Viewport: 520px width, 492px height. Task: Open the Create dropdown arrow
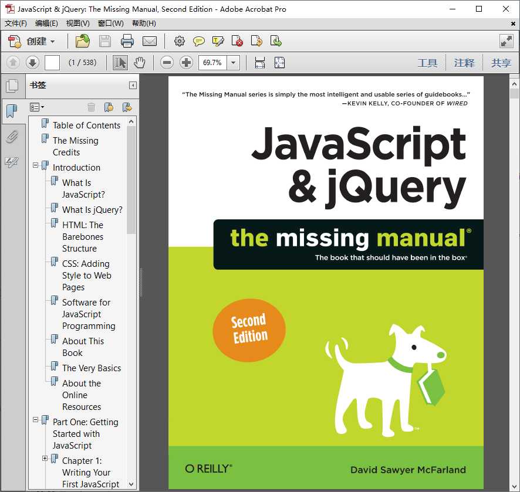[52, 42]
